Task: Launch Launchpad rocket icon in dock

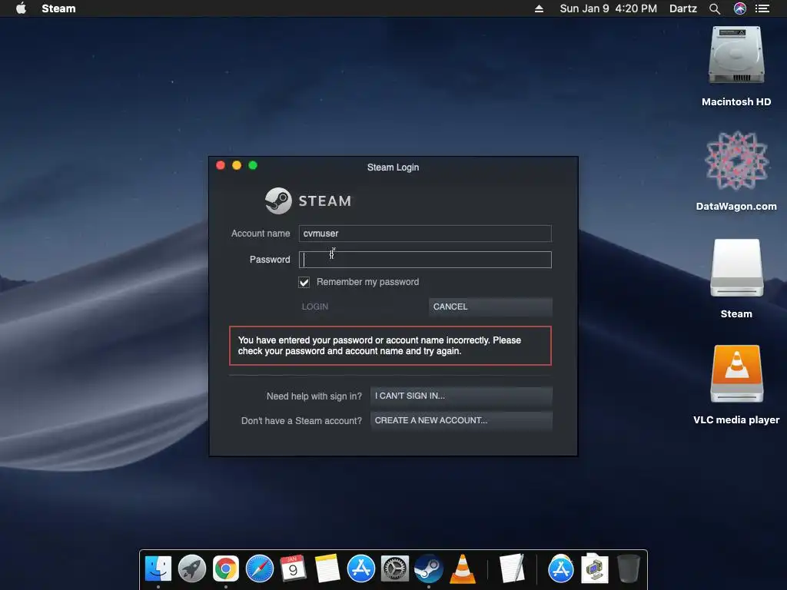Action: pos(191,569)
